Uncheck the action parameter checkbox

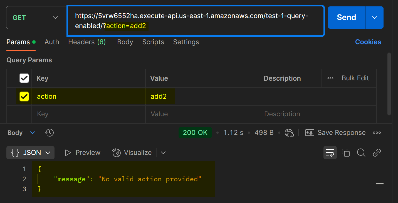pyautogui.click(x=24, y=96)
